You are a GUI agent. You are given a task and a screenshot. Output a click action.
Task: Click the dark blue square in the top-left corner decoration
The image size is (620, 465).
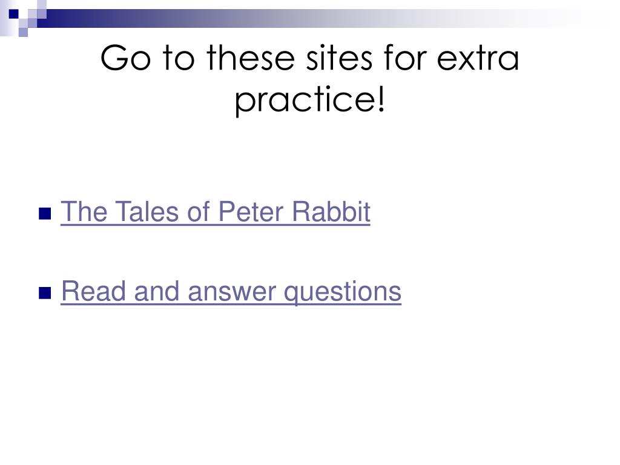pyautogui.click(x=14, y=14)
